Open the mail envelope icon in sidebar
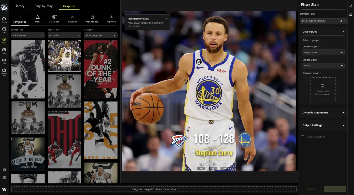The image size is (354, 195). (x=4, y=178)
